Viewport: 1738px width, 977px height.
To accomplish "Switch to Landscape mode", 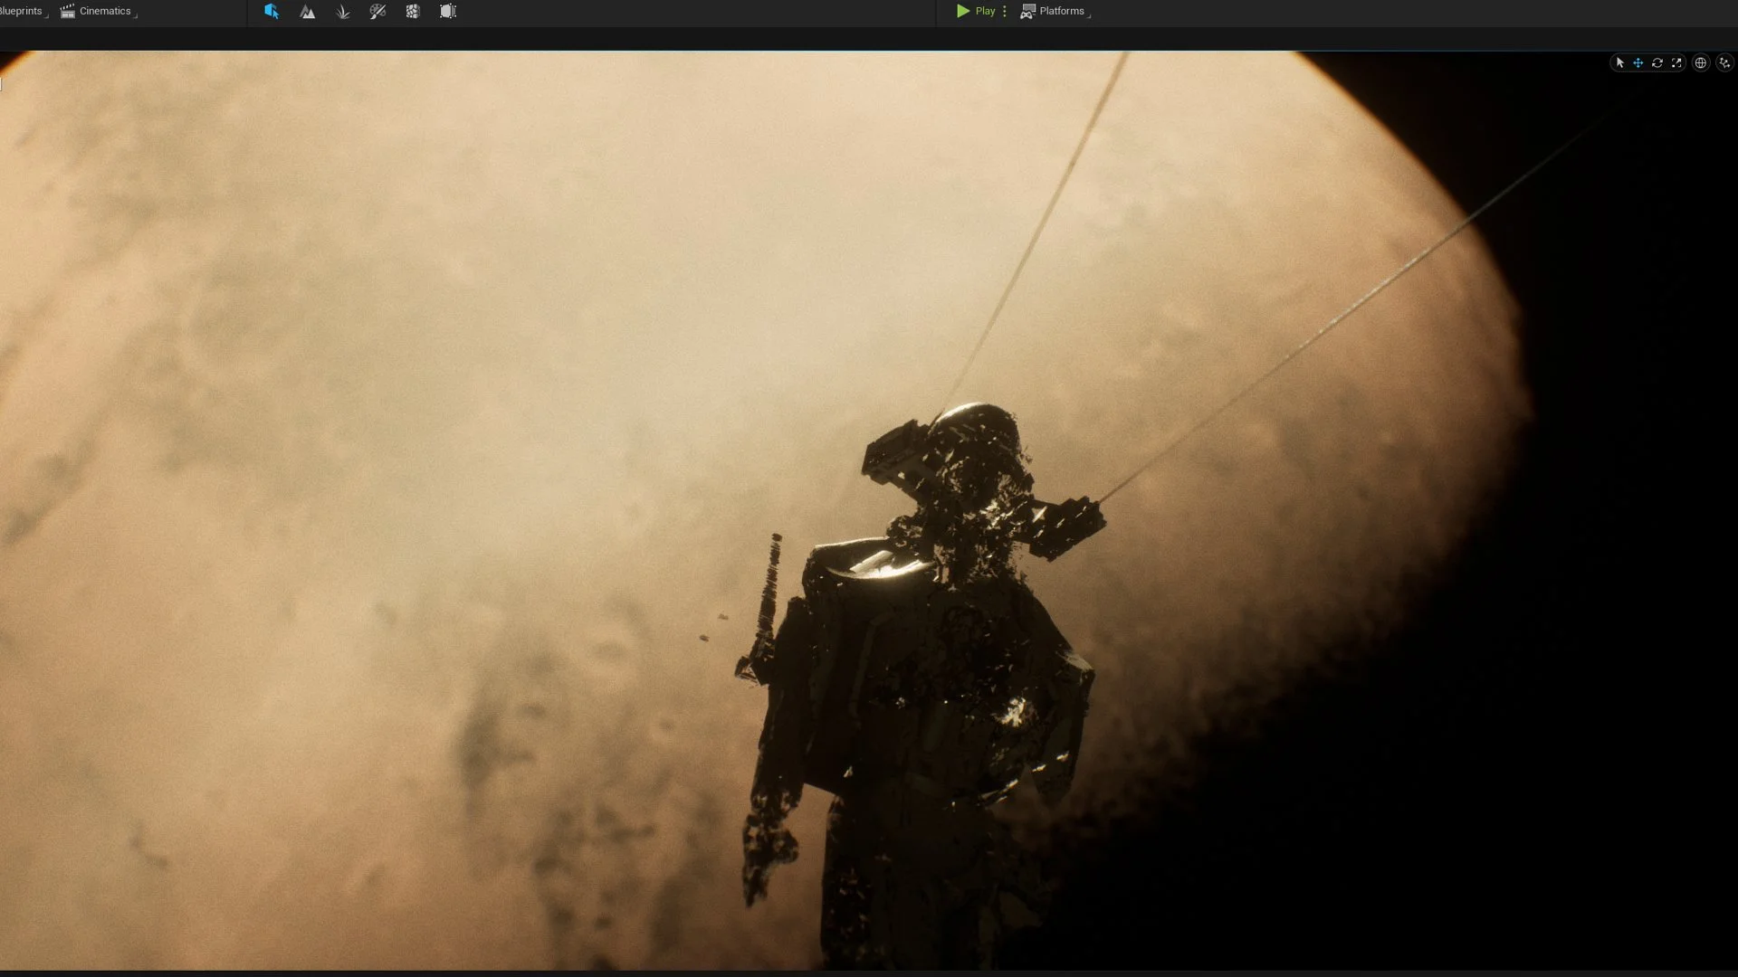I will click(307, 12).
